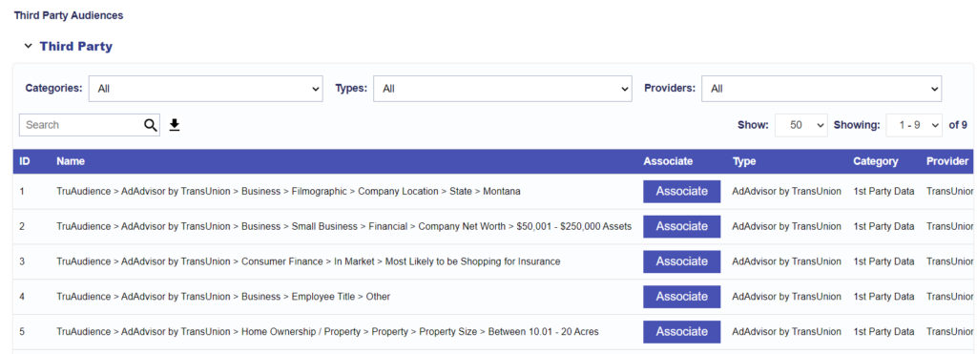The image size is (977, 354).
Task: Click the search magnifier icon
Action: 150,125
